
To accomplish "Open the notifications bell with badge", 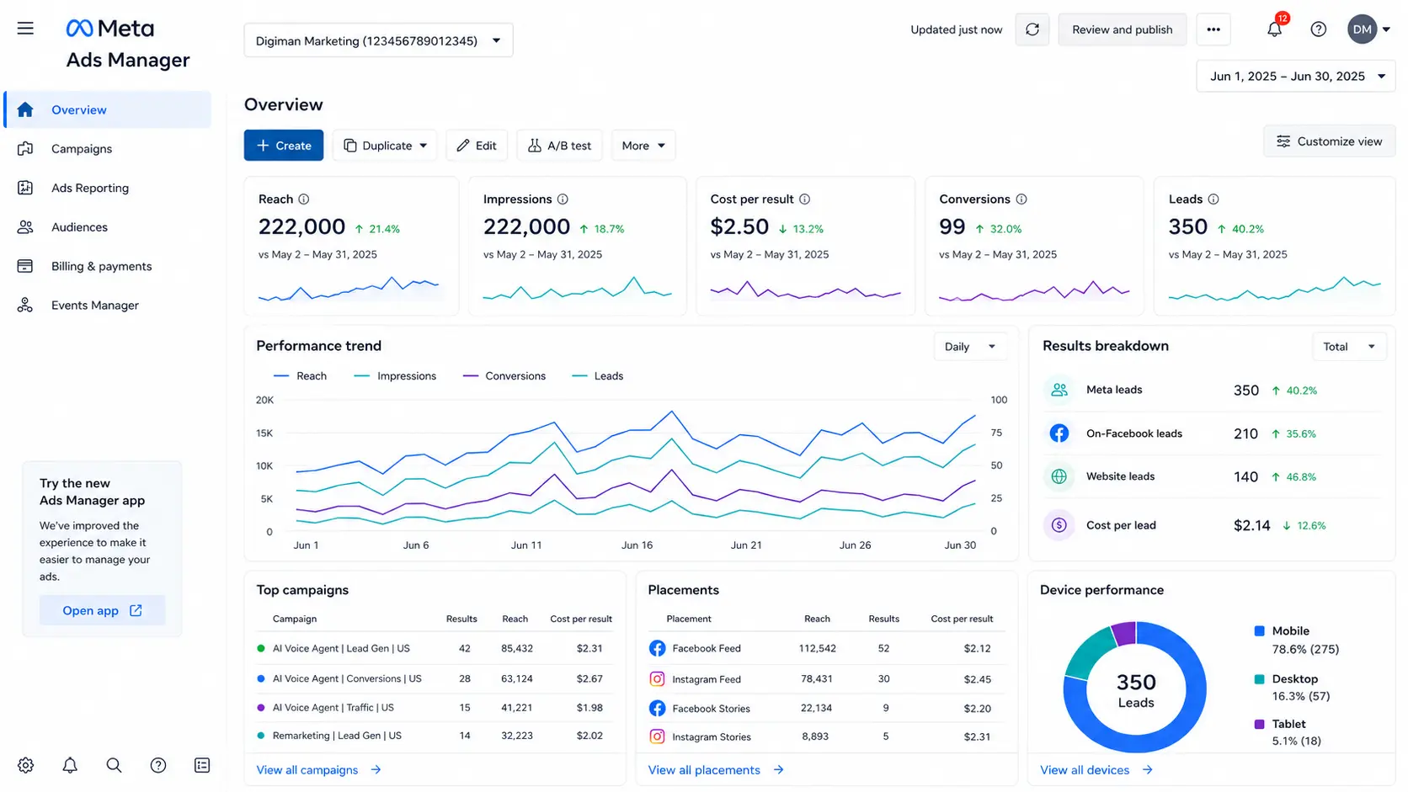I will click(x=1275, y=29).
